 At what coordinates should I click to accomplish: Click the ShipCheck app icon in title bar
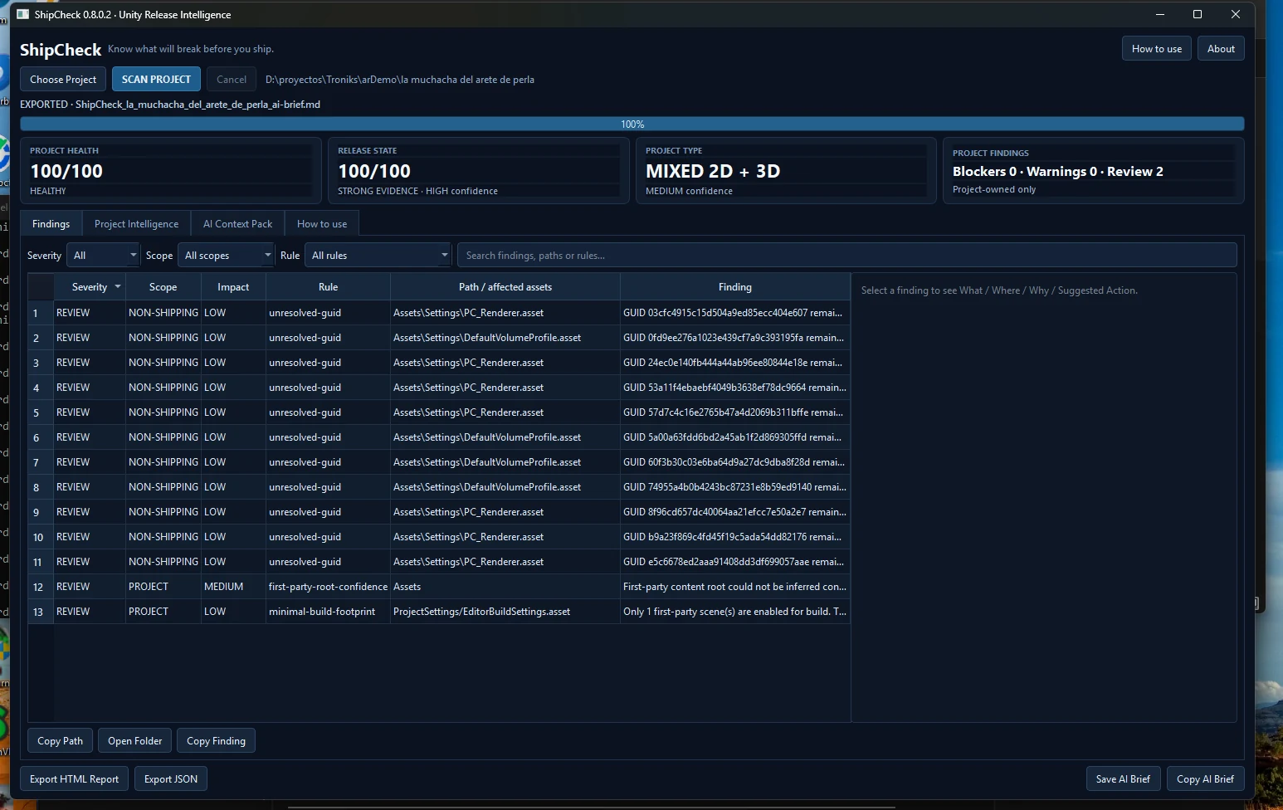click(x=23, y=14)
